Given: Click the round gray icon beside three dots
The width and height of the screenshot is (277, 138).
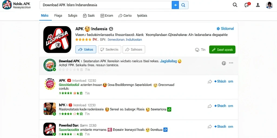Looking at the screenshot, I should (x=224, y=63).
